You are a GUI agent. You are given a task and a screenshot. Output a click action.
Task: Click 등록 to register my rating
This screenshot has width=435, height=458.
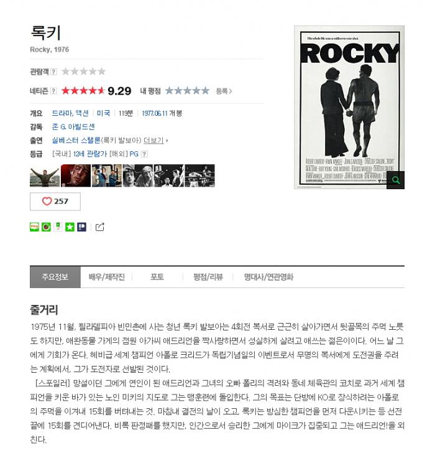tap(224, 91)
